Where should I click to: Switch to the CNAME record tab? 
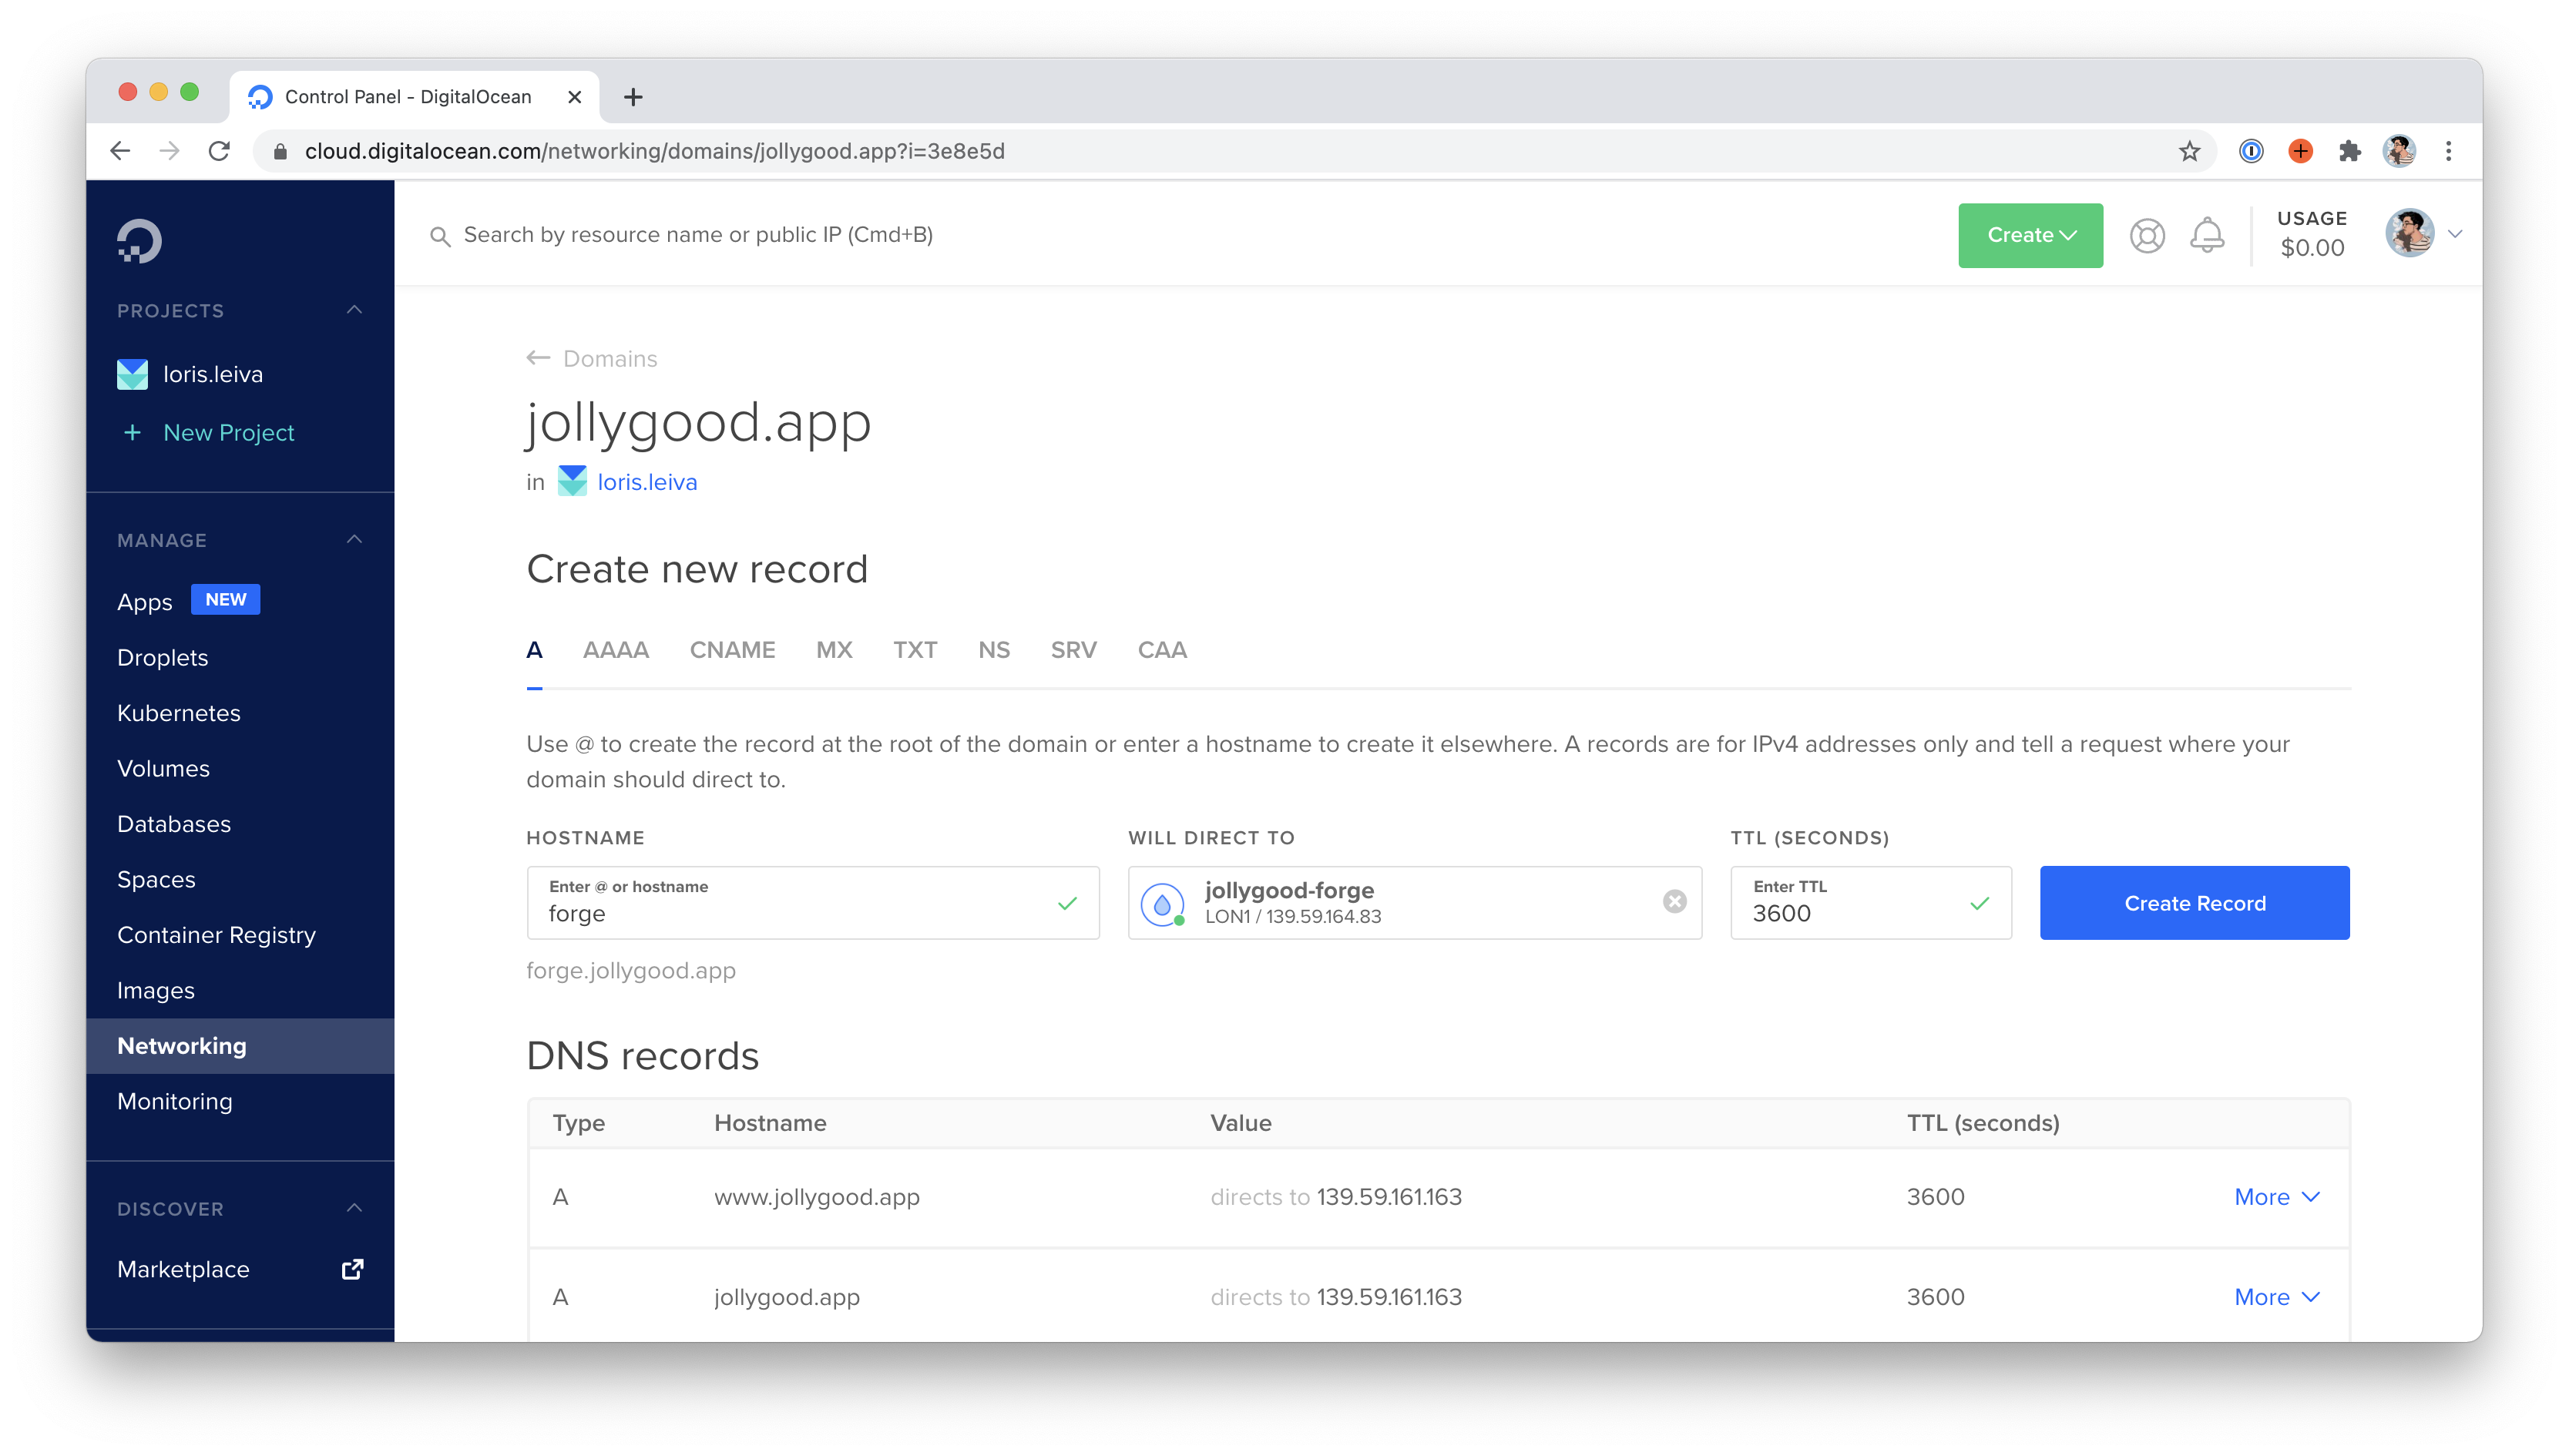[x=732, y=650]
